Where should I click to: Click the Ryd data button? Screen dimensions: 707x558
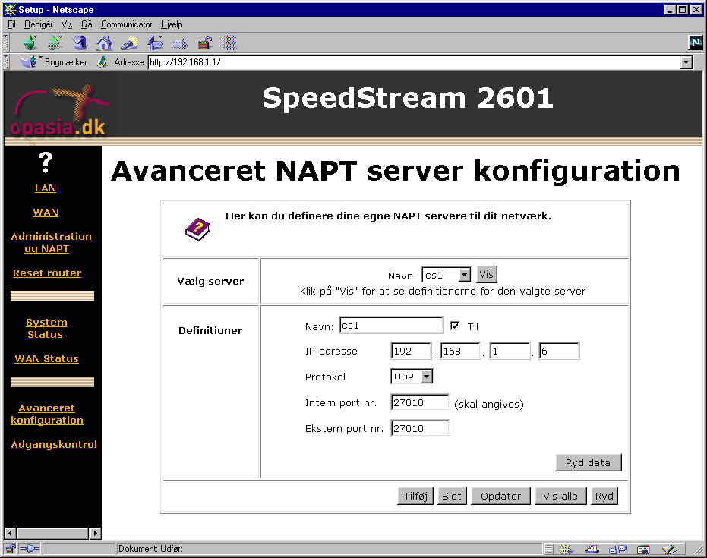coord(589,463)
